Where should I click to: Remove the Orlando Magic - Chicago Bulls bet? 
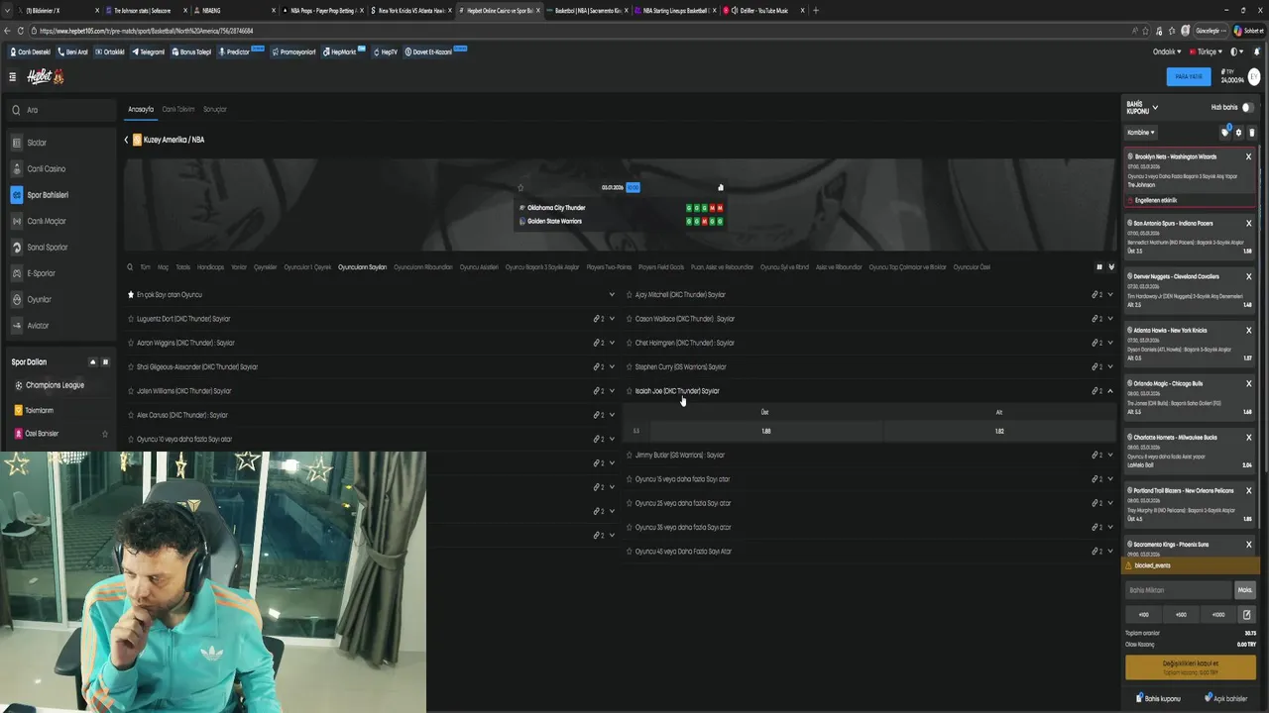click(1248, 383)
